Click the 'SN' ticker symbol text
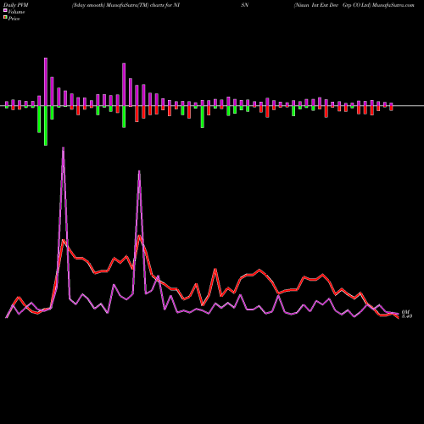Viewport: 424px width, 424px height. coord(244,5)
